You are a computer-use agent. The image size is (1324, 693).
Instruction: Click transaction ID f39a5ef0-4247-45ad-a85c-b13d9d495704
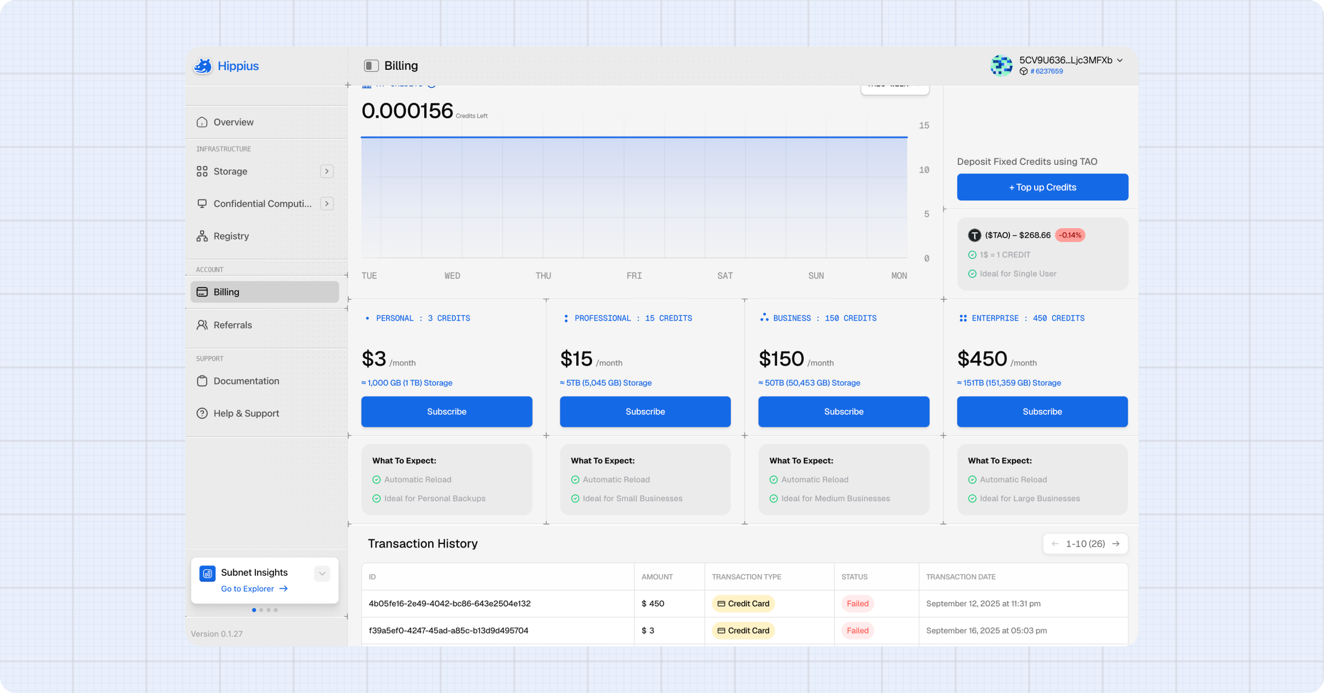pyautogui.click(x=448, y=630)
